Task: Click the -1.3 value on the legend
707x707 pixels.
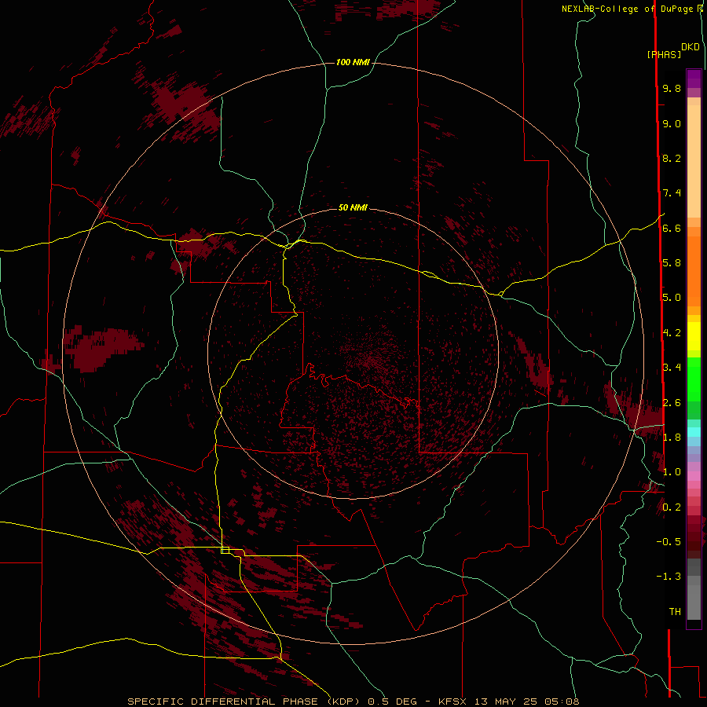Action: (669, 577)
